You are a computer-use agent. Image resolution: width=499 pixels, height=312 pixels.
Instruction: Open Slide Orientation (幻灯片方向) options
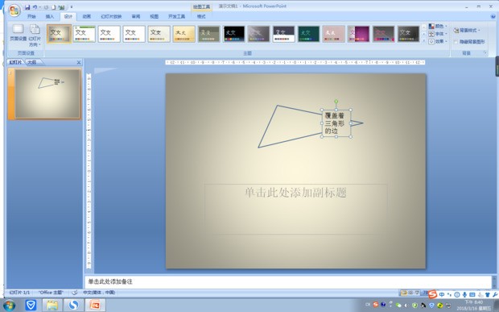point(35,35)
